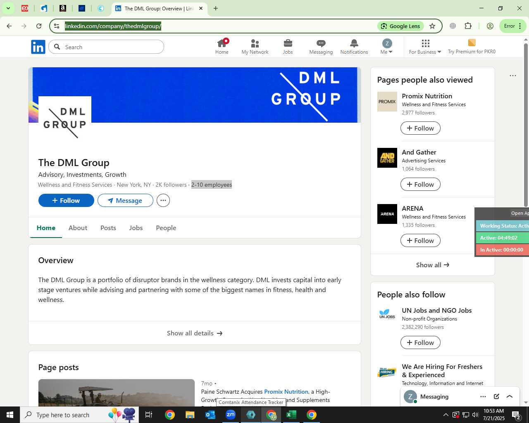Open the Home nav icon

(222, 47)
